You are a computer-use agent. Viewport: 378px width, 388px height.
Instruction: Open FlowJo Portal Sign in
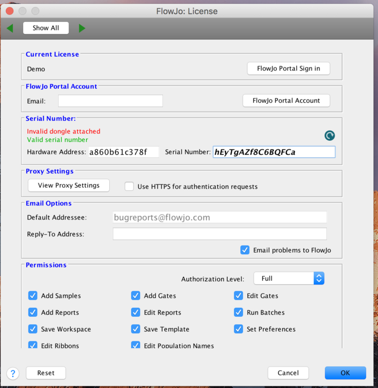[289, 69]
